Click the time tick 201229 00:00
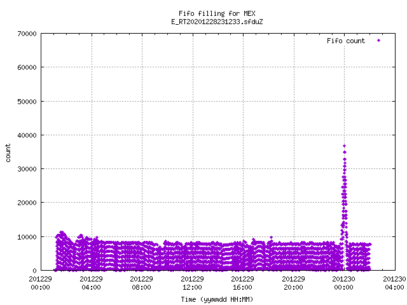The height and width of the screenshot is (305, 407). tap(40, 283)
